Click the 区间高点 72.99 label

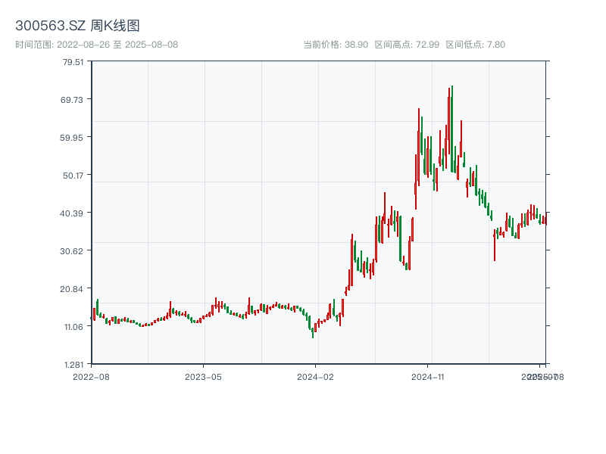tap(407, 45)
